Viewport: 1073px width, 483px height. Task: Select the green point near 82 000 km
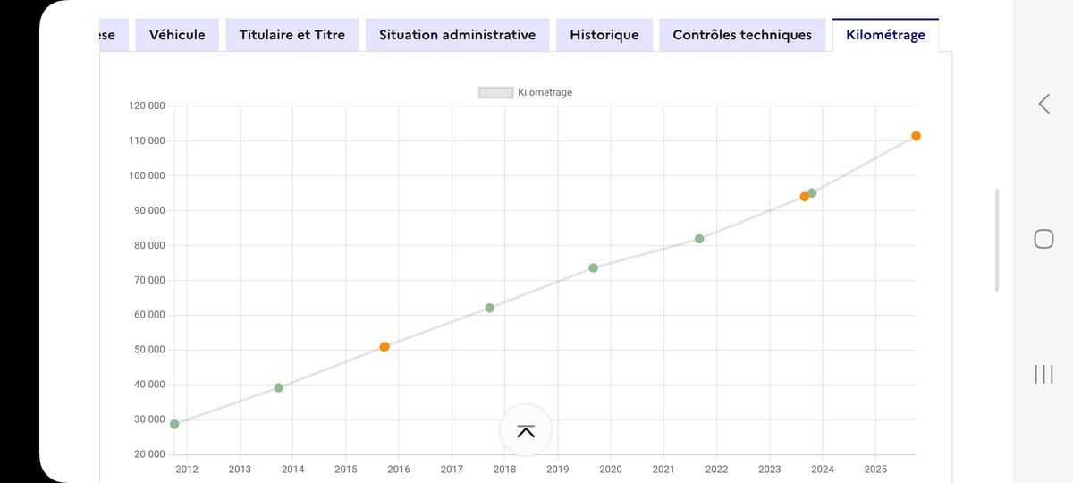699,239
